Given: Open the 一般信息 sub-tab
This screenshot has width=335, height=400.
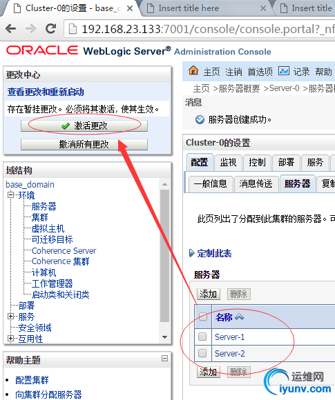Looking at the screenshot, I should (x=210, y=184).
